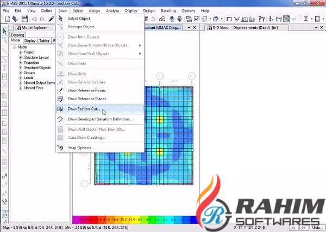Click the Open File toolbar icon

pos(15,19)
